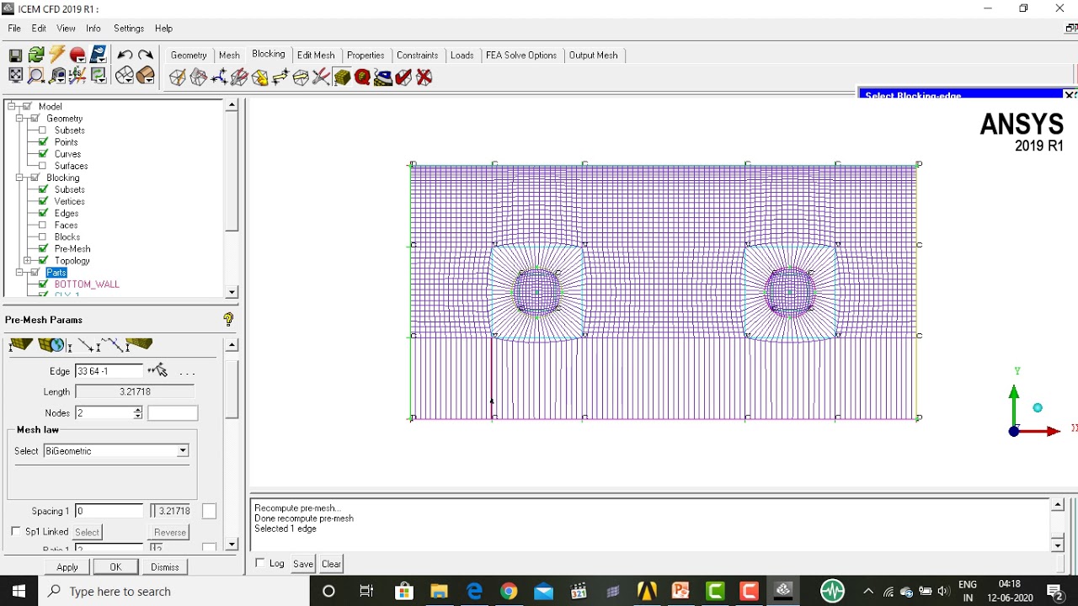
Task: Increase Nodes count with stepper up arrow
Action: click(138, 410)
